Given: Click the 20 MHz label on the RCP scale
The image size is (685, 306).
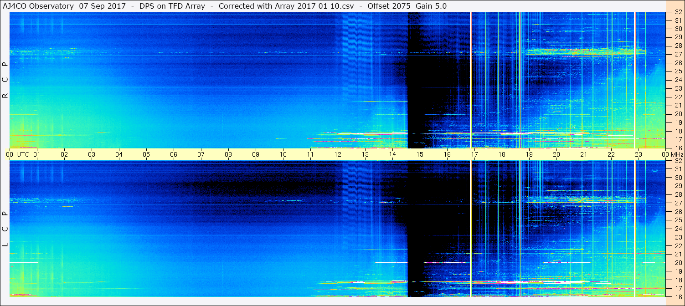Looking at the screenshot, I should [x=677, y=114].
